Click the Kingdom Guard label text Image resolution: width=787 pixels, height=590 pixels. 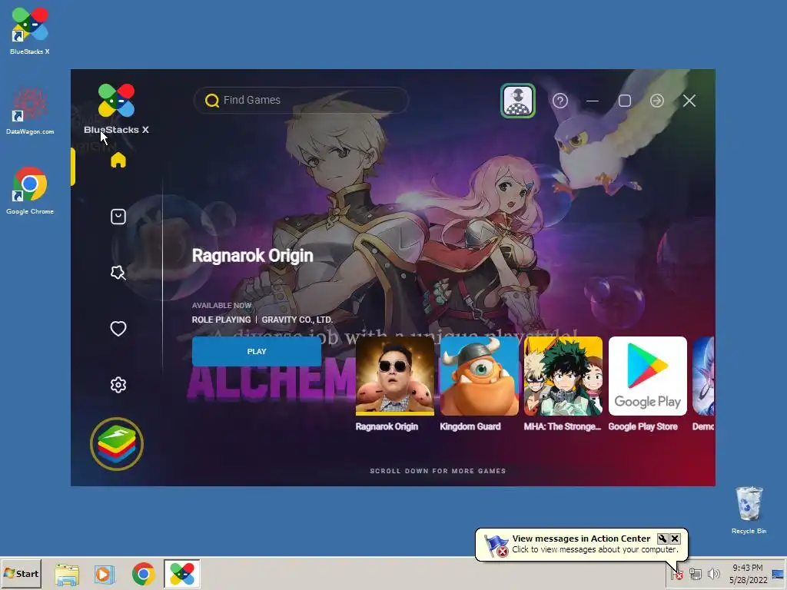(470, 426)
